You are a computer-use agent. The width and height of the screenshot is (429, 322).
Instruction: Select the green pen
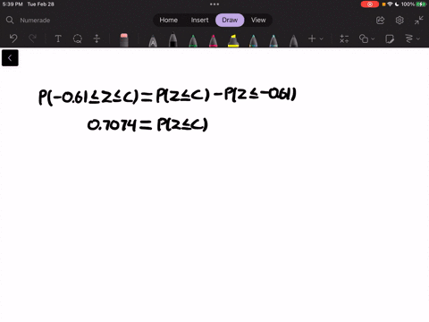[x=193, y=41]
